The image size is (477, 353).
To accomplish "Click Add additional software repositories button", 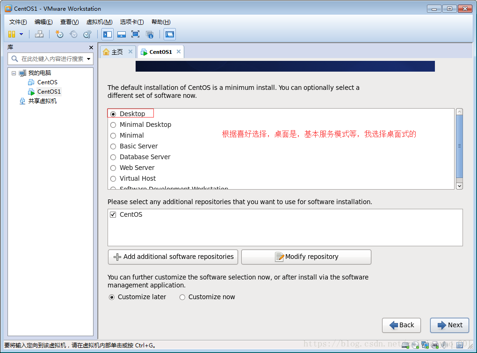I will click(x=173, y=257).
